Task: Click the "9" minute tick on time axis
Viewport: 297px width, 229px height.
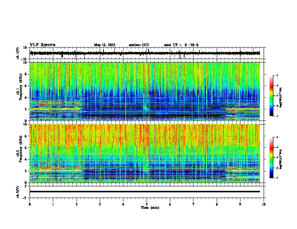Action: point(240,204)
